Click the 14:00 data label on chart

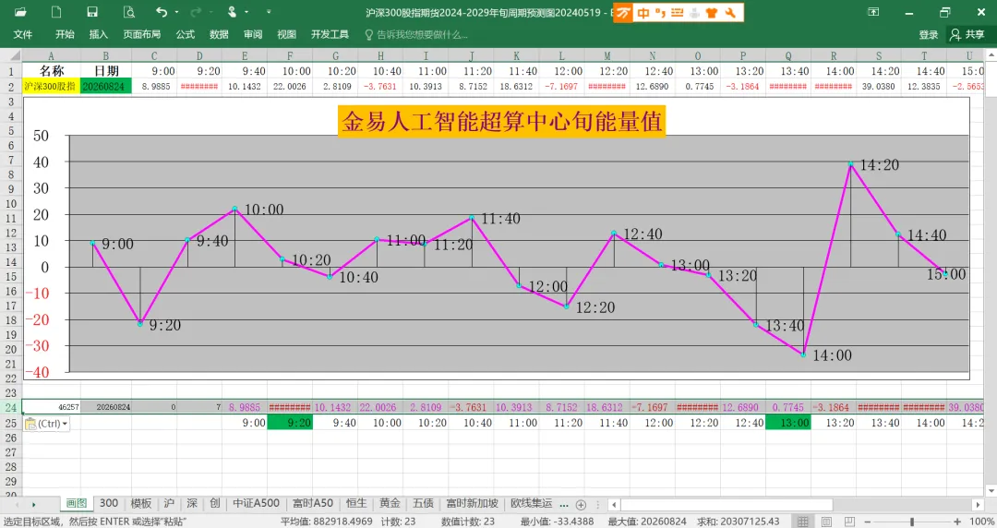click(832, 355)
